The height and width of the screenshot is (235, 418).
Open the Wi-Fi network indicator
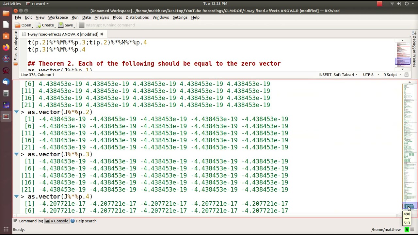[392, 4]
